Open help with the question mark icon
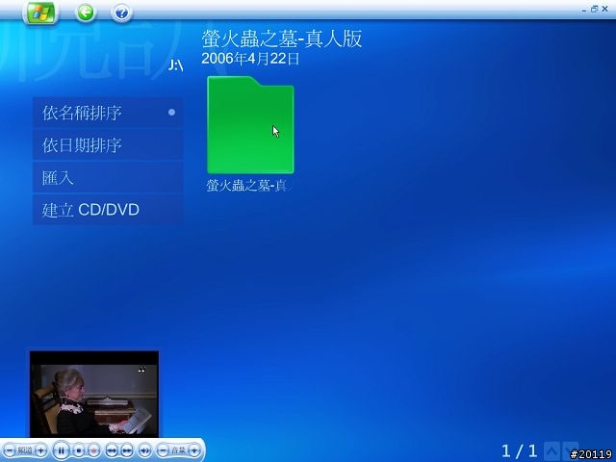The image size is (616, 462). click(121, 13)
